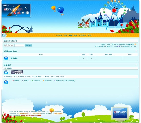Collapse the 论坛相关 section
The image size is (141, 123).
pyautogui.click(x=136, y=65)
